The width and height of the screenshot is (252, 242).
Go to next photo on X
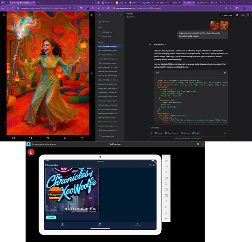coord(92,73)
